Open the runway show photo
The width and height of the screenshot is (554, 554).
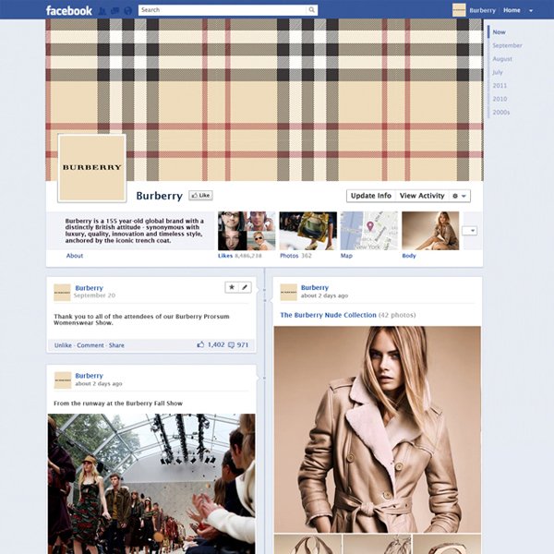[151, 484]
